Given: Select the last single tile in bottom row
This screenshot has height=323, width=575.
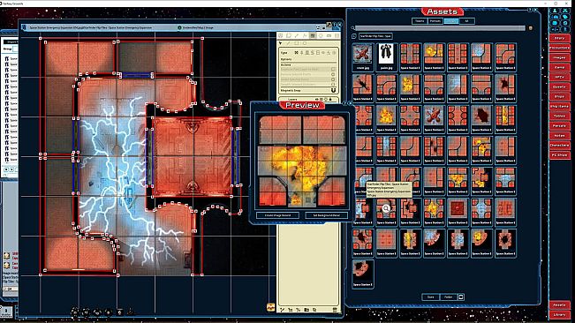Looking at the screenshot, I should 362,274.
